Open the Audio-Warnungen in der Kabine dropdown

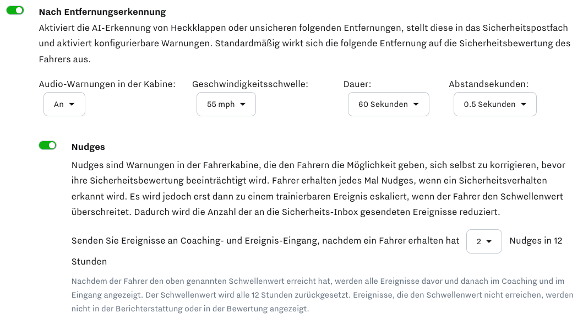tap(64, 104)
